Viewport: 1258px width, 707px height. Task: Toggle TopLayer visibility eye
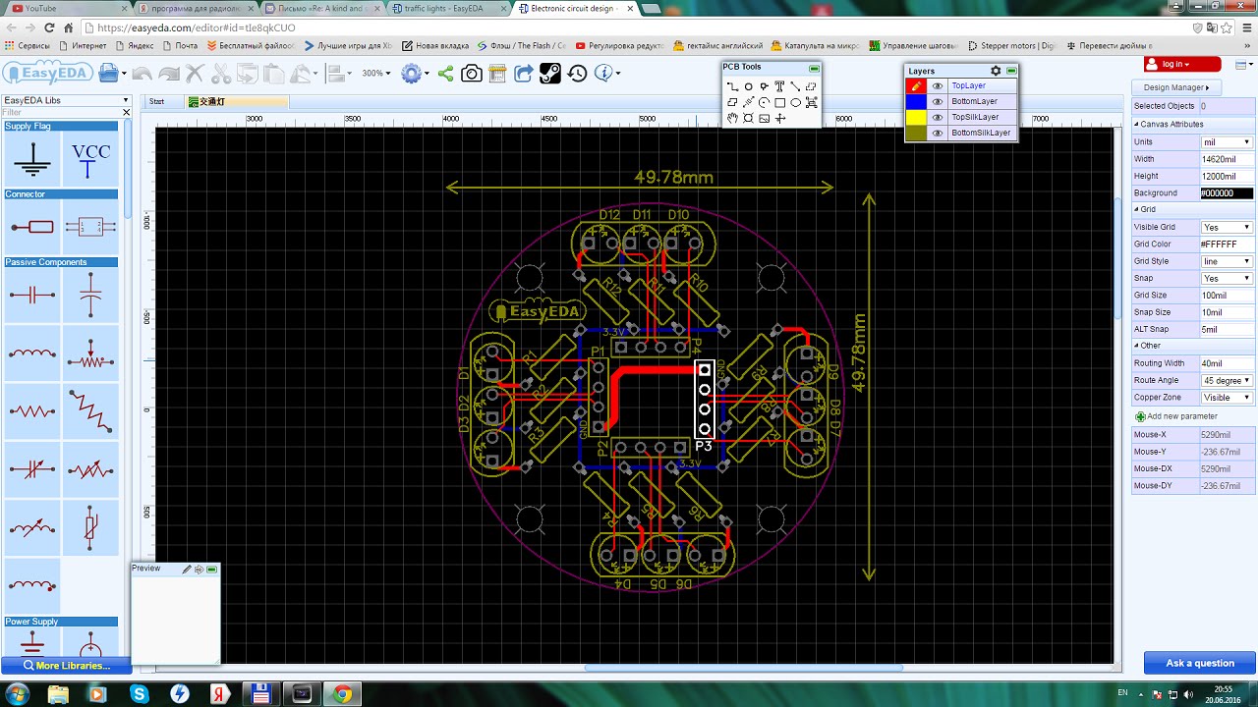[938, 86]
